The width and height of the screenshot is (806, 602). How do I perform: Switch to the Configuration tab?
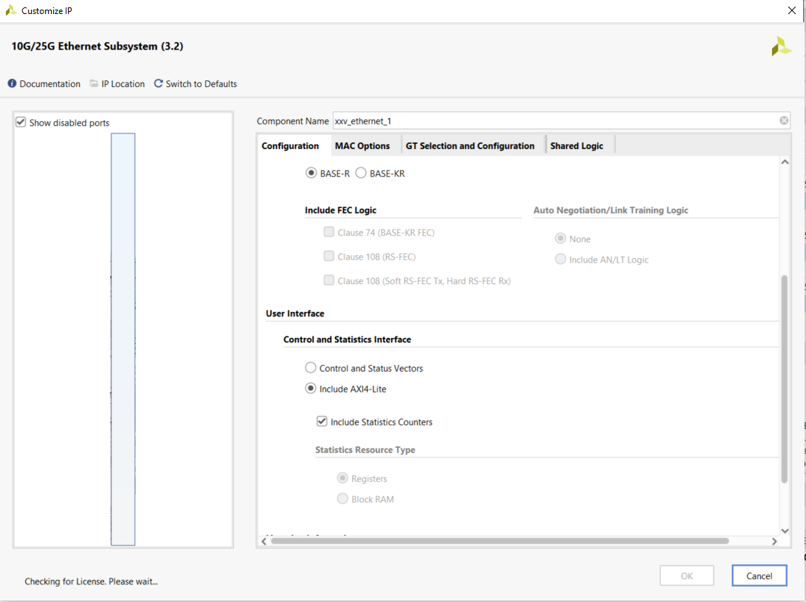tap(290, 146)
